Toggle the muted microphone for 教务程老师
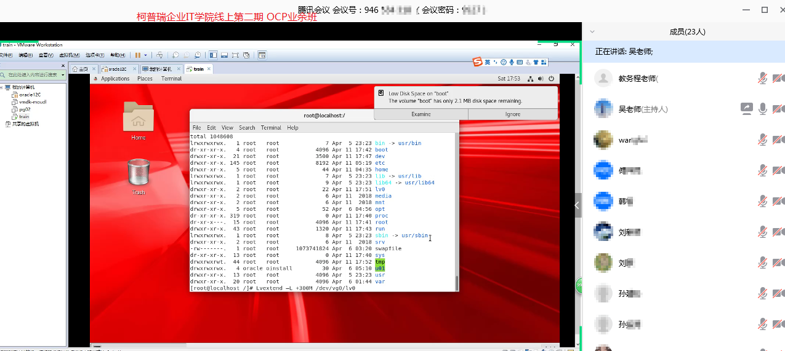The image size is (785, 351). 763,78
